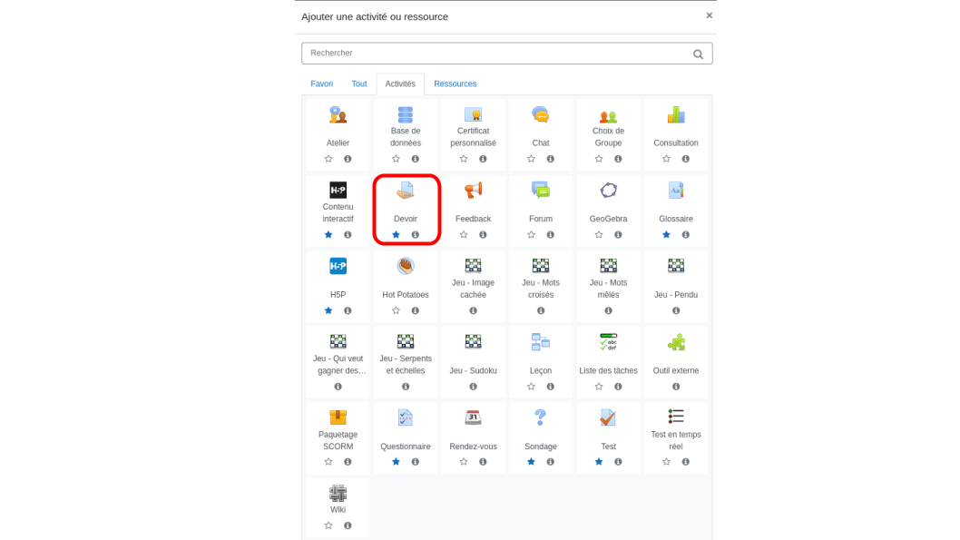Select the Test checkmark icon

pos(608,417)
